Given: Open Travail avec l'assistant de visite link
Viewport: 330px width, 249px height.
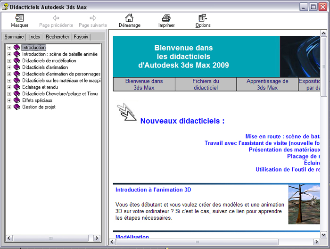Looking at the screenshot, I should tap(262, 143).
